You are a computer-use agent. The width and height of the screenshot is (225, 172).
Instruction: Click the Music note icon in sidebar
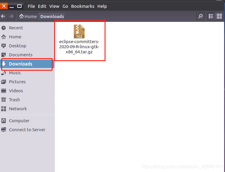click(4, 73)
